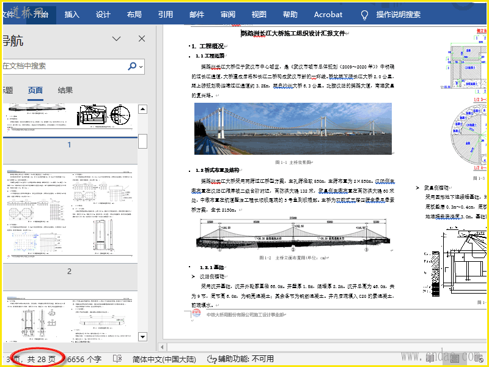Open the 插入 ribbon tab
The height and width of the screenshot is (367, 489).
coord(72,14)
